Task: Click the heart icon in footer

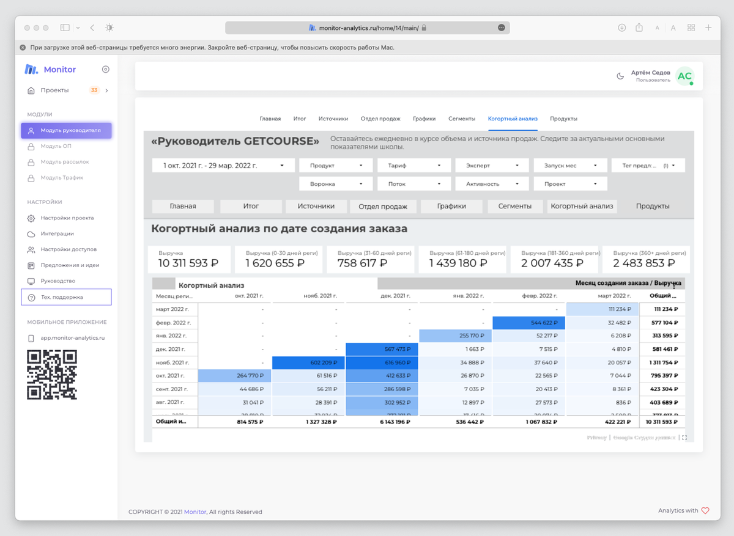Action: click(705, 511)
